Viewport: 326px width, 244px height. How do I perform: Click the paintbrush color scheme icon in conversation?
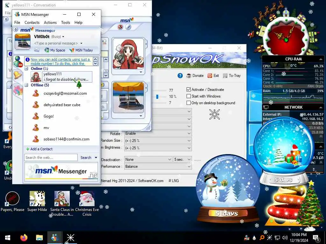click(x=128, y=27)
